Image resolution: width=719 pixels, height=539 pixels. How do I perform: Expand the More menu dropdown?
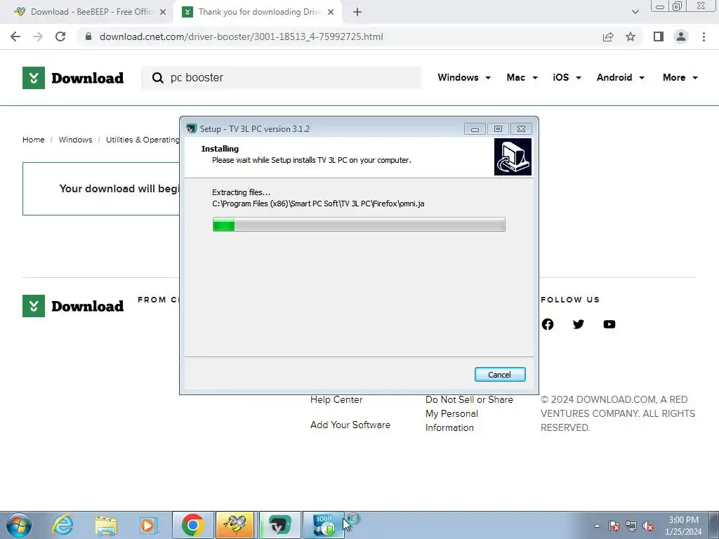(680, 77)
